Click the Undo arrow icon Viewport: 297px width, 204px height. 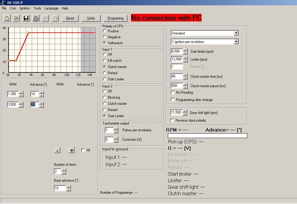[45, 18]
